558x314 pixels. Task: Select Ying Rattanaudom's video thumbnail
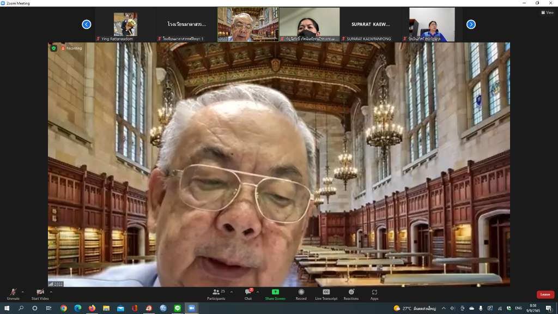coord(125,24)
